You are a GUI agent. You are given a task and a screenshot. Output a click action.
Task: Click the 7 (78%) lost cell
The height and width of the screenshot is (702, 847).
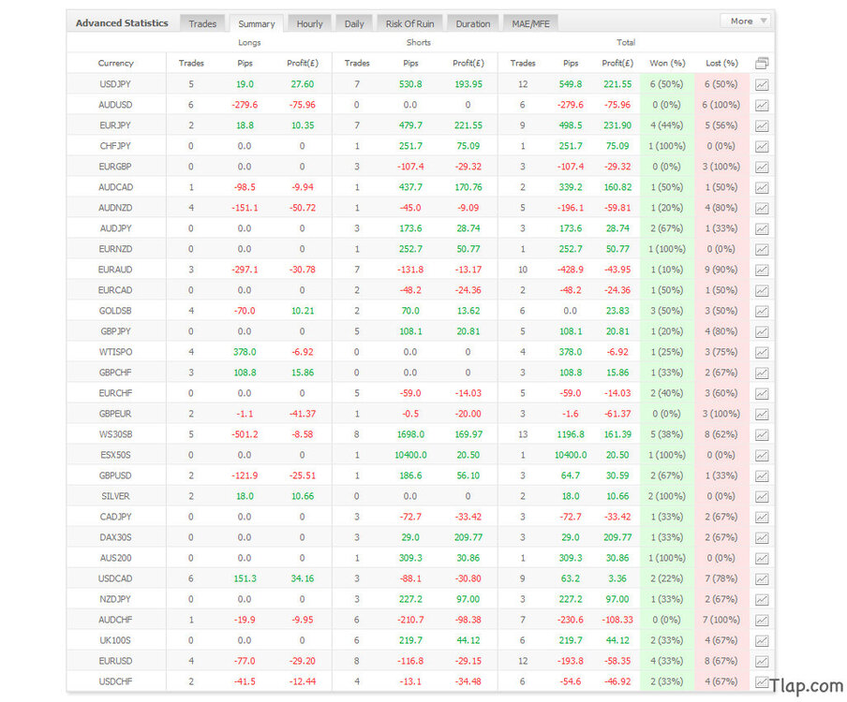click(x=721, y=578)
